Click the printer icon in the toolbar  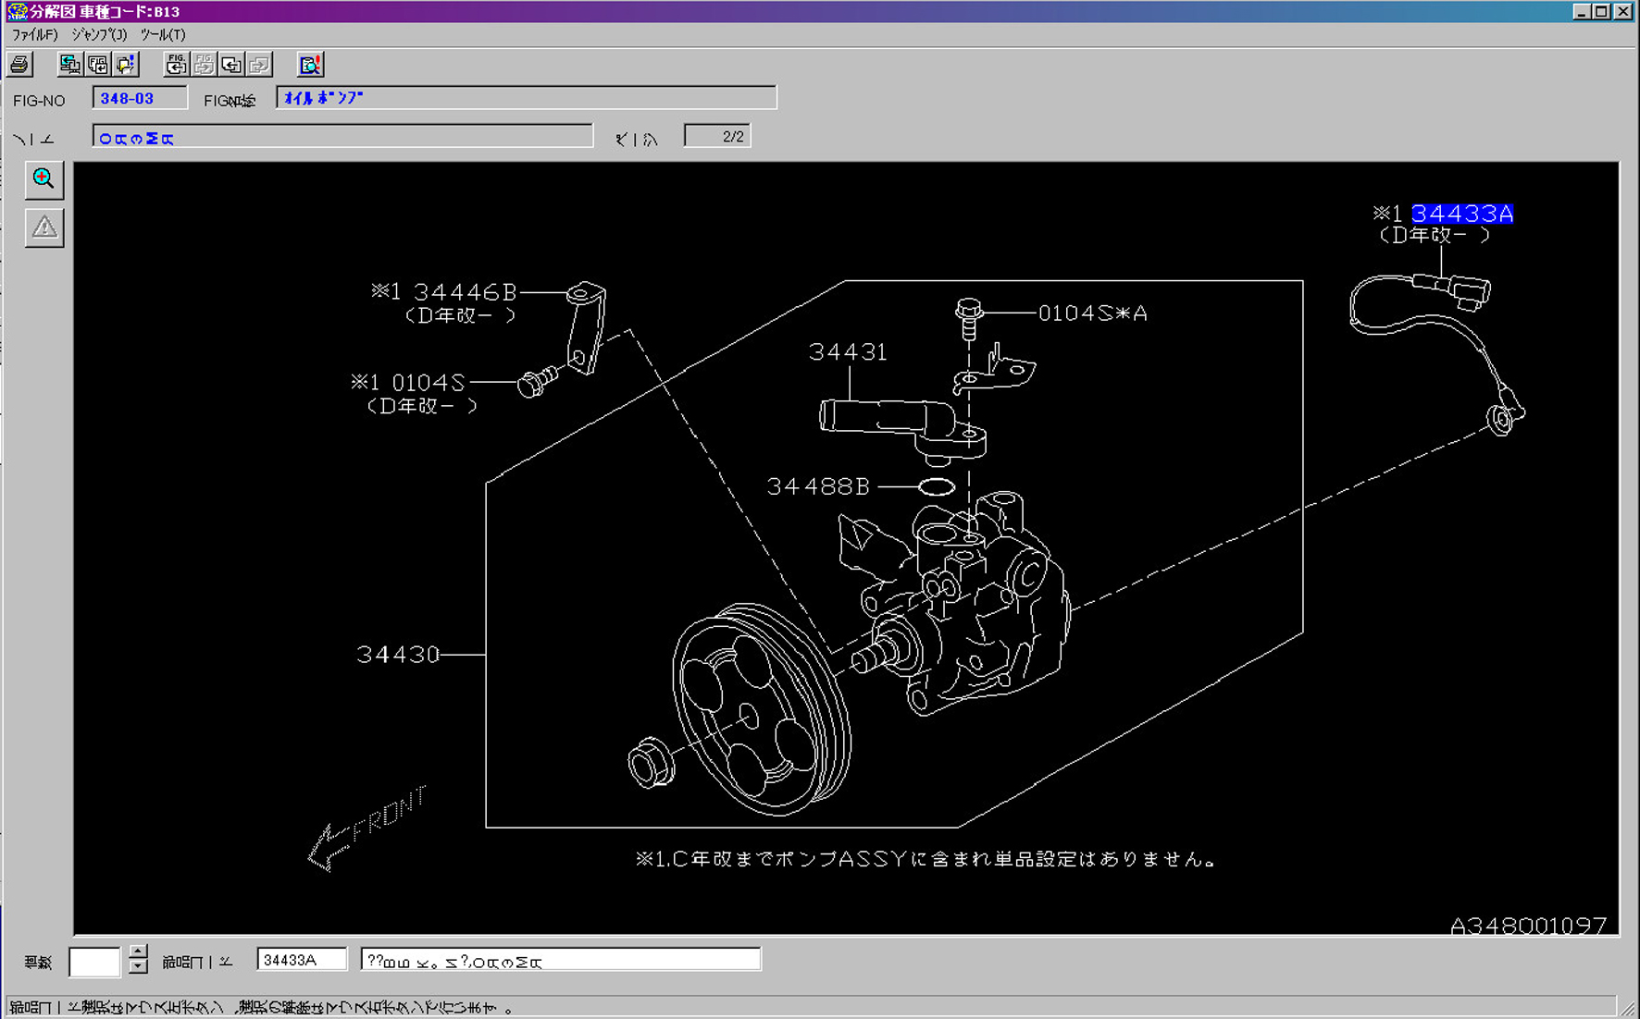tap(19, 65)
